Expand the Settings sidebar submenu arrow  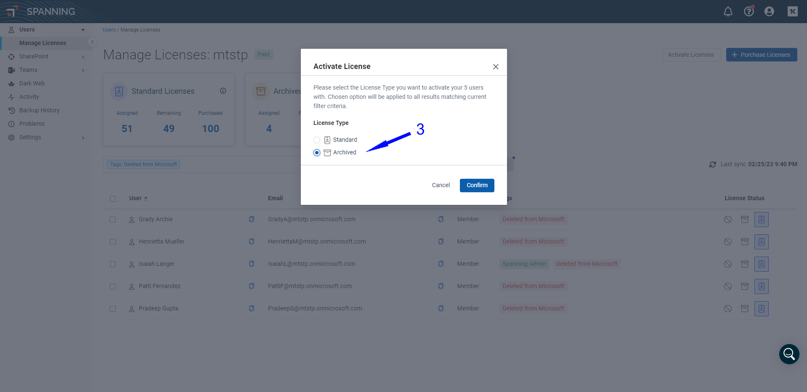coord(83,138)
